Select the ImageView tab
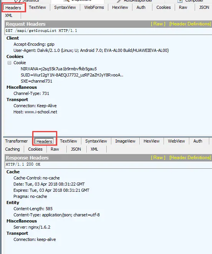 (x=125, y=141)
